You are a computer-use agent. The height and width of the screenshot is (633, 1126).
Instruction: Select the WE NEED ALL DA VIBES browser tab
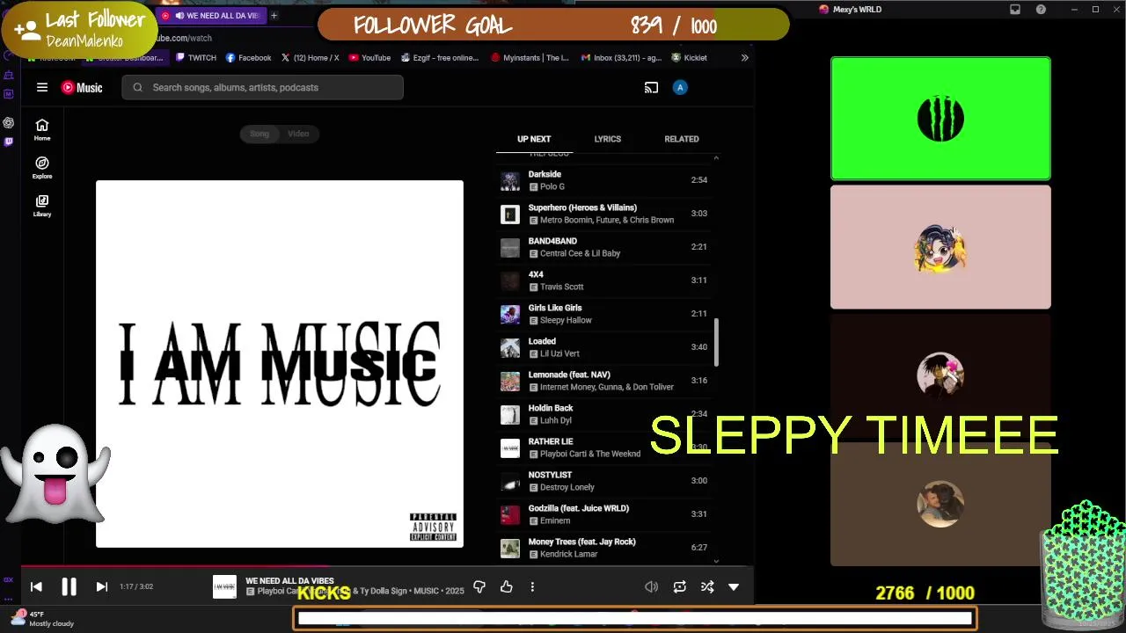(x=212, y=16)
